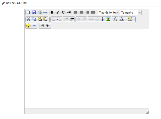This screenshot has width=161, height=119.
Task: Apply the text color A icon
Action: (x=122, y=19)
